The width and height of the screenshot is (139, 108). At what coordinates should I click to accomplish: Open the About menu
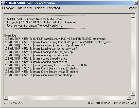point(133,8)
